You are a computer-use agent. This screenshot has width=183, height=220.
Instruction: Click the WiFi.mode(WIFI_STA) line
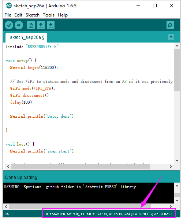click(x=33, y=88)
